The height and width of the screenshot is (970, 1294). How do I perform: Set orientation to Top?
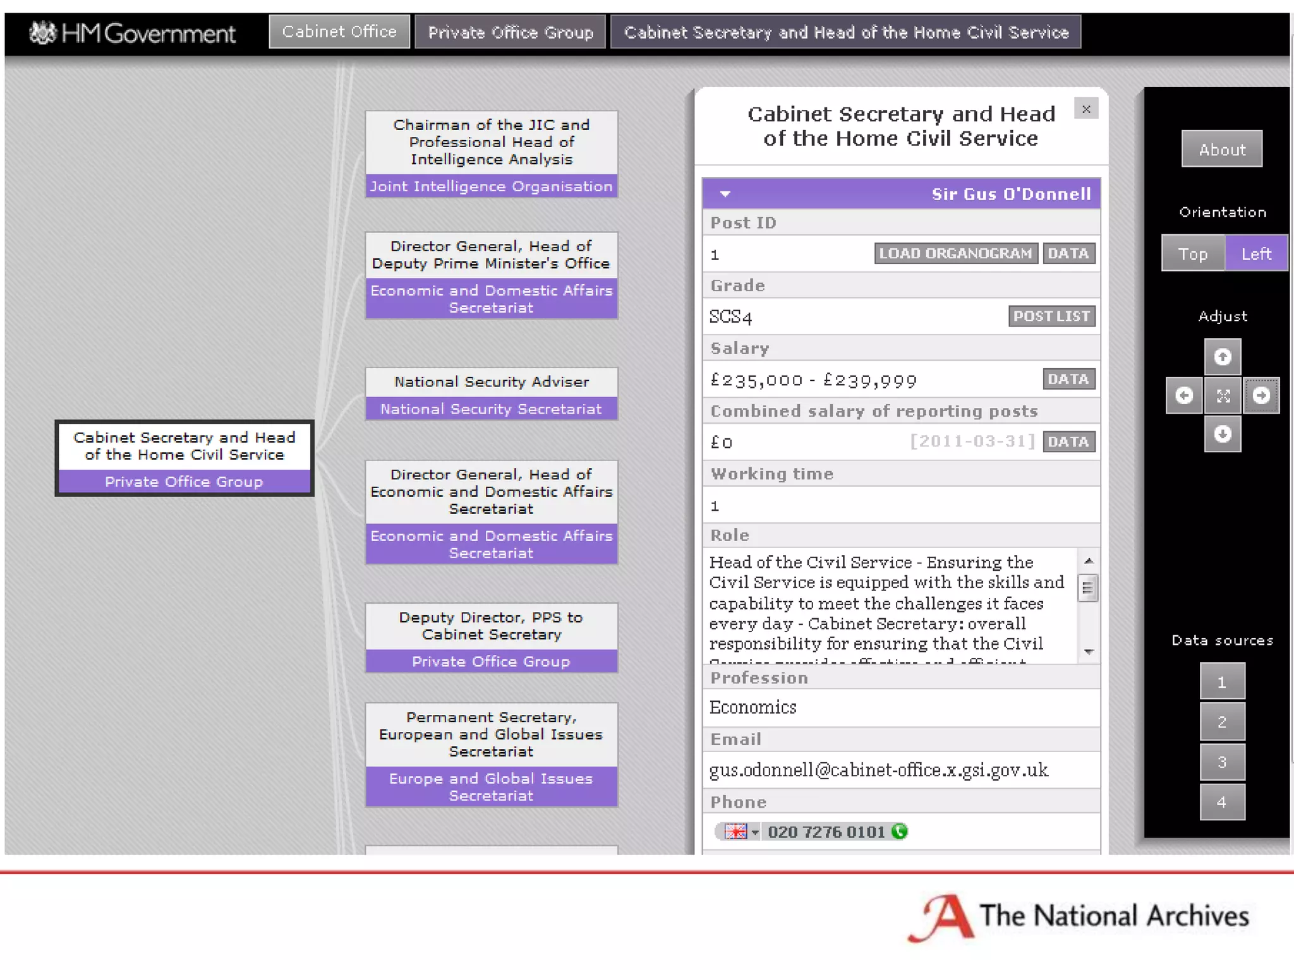(x=1192, y=253)
